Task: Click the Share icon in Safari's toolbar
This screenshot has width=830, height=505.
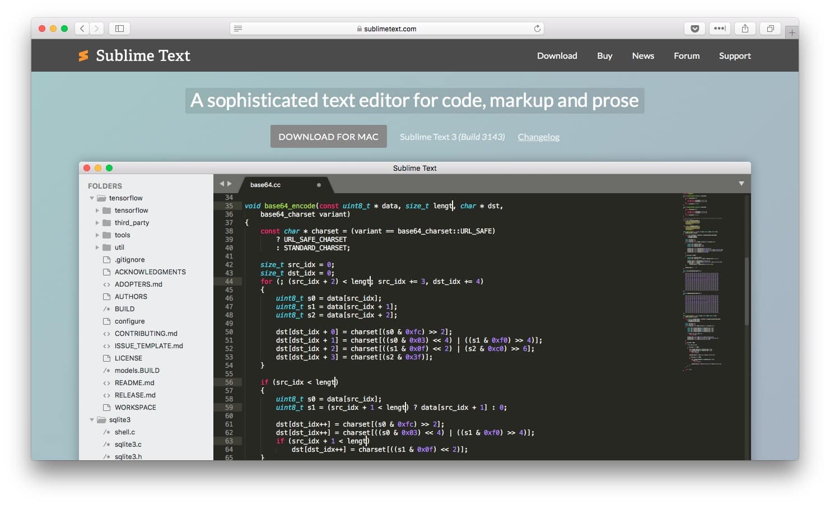Action: coord(745,28)
